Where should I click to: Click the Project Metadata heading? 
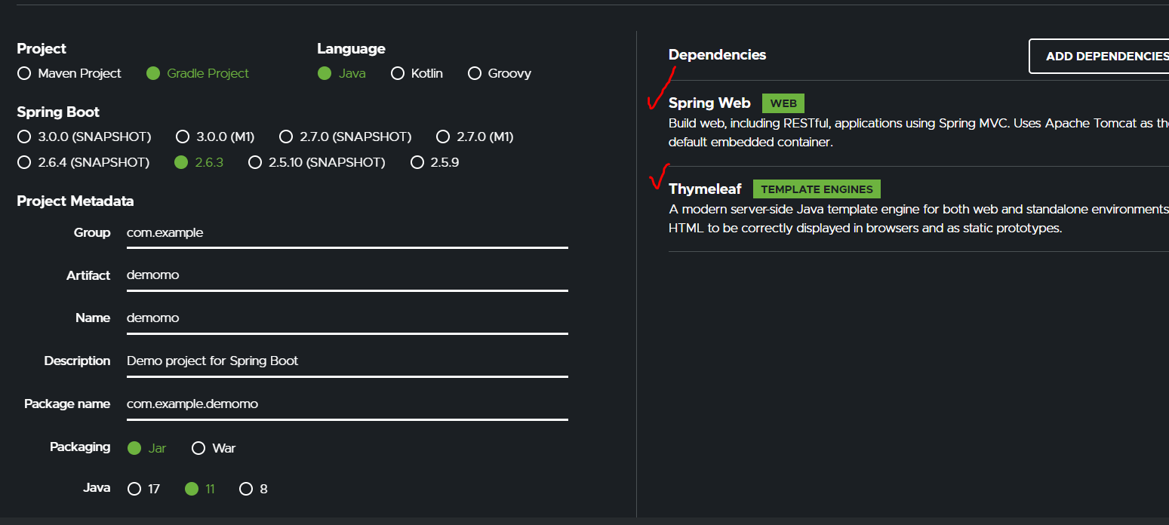[x=75, y=201]
